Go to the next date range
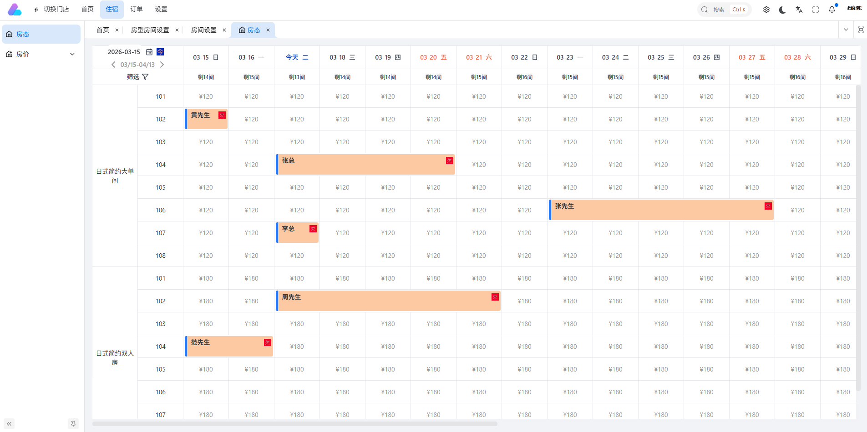This screenshot has width=867, height=432. [162, 65]
